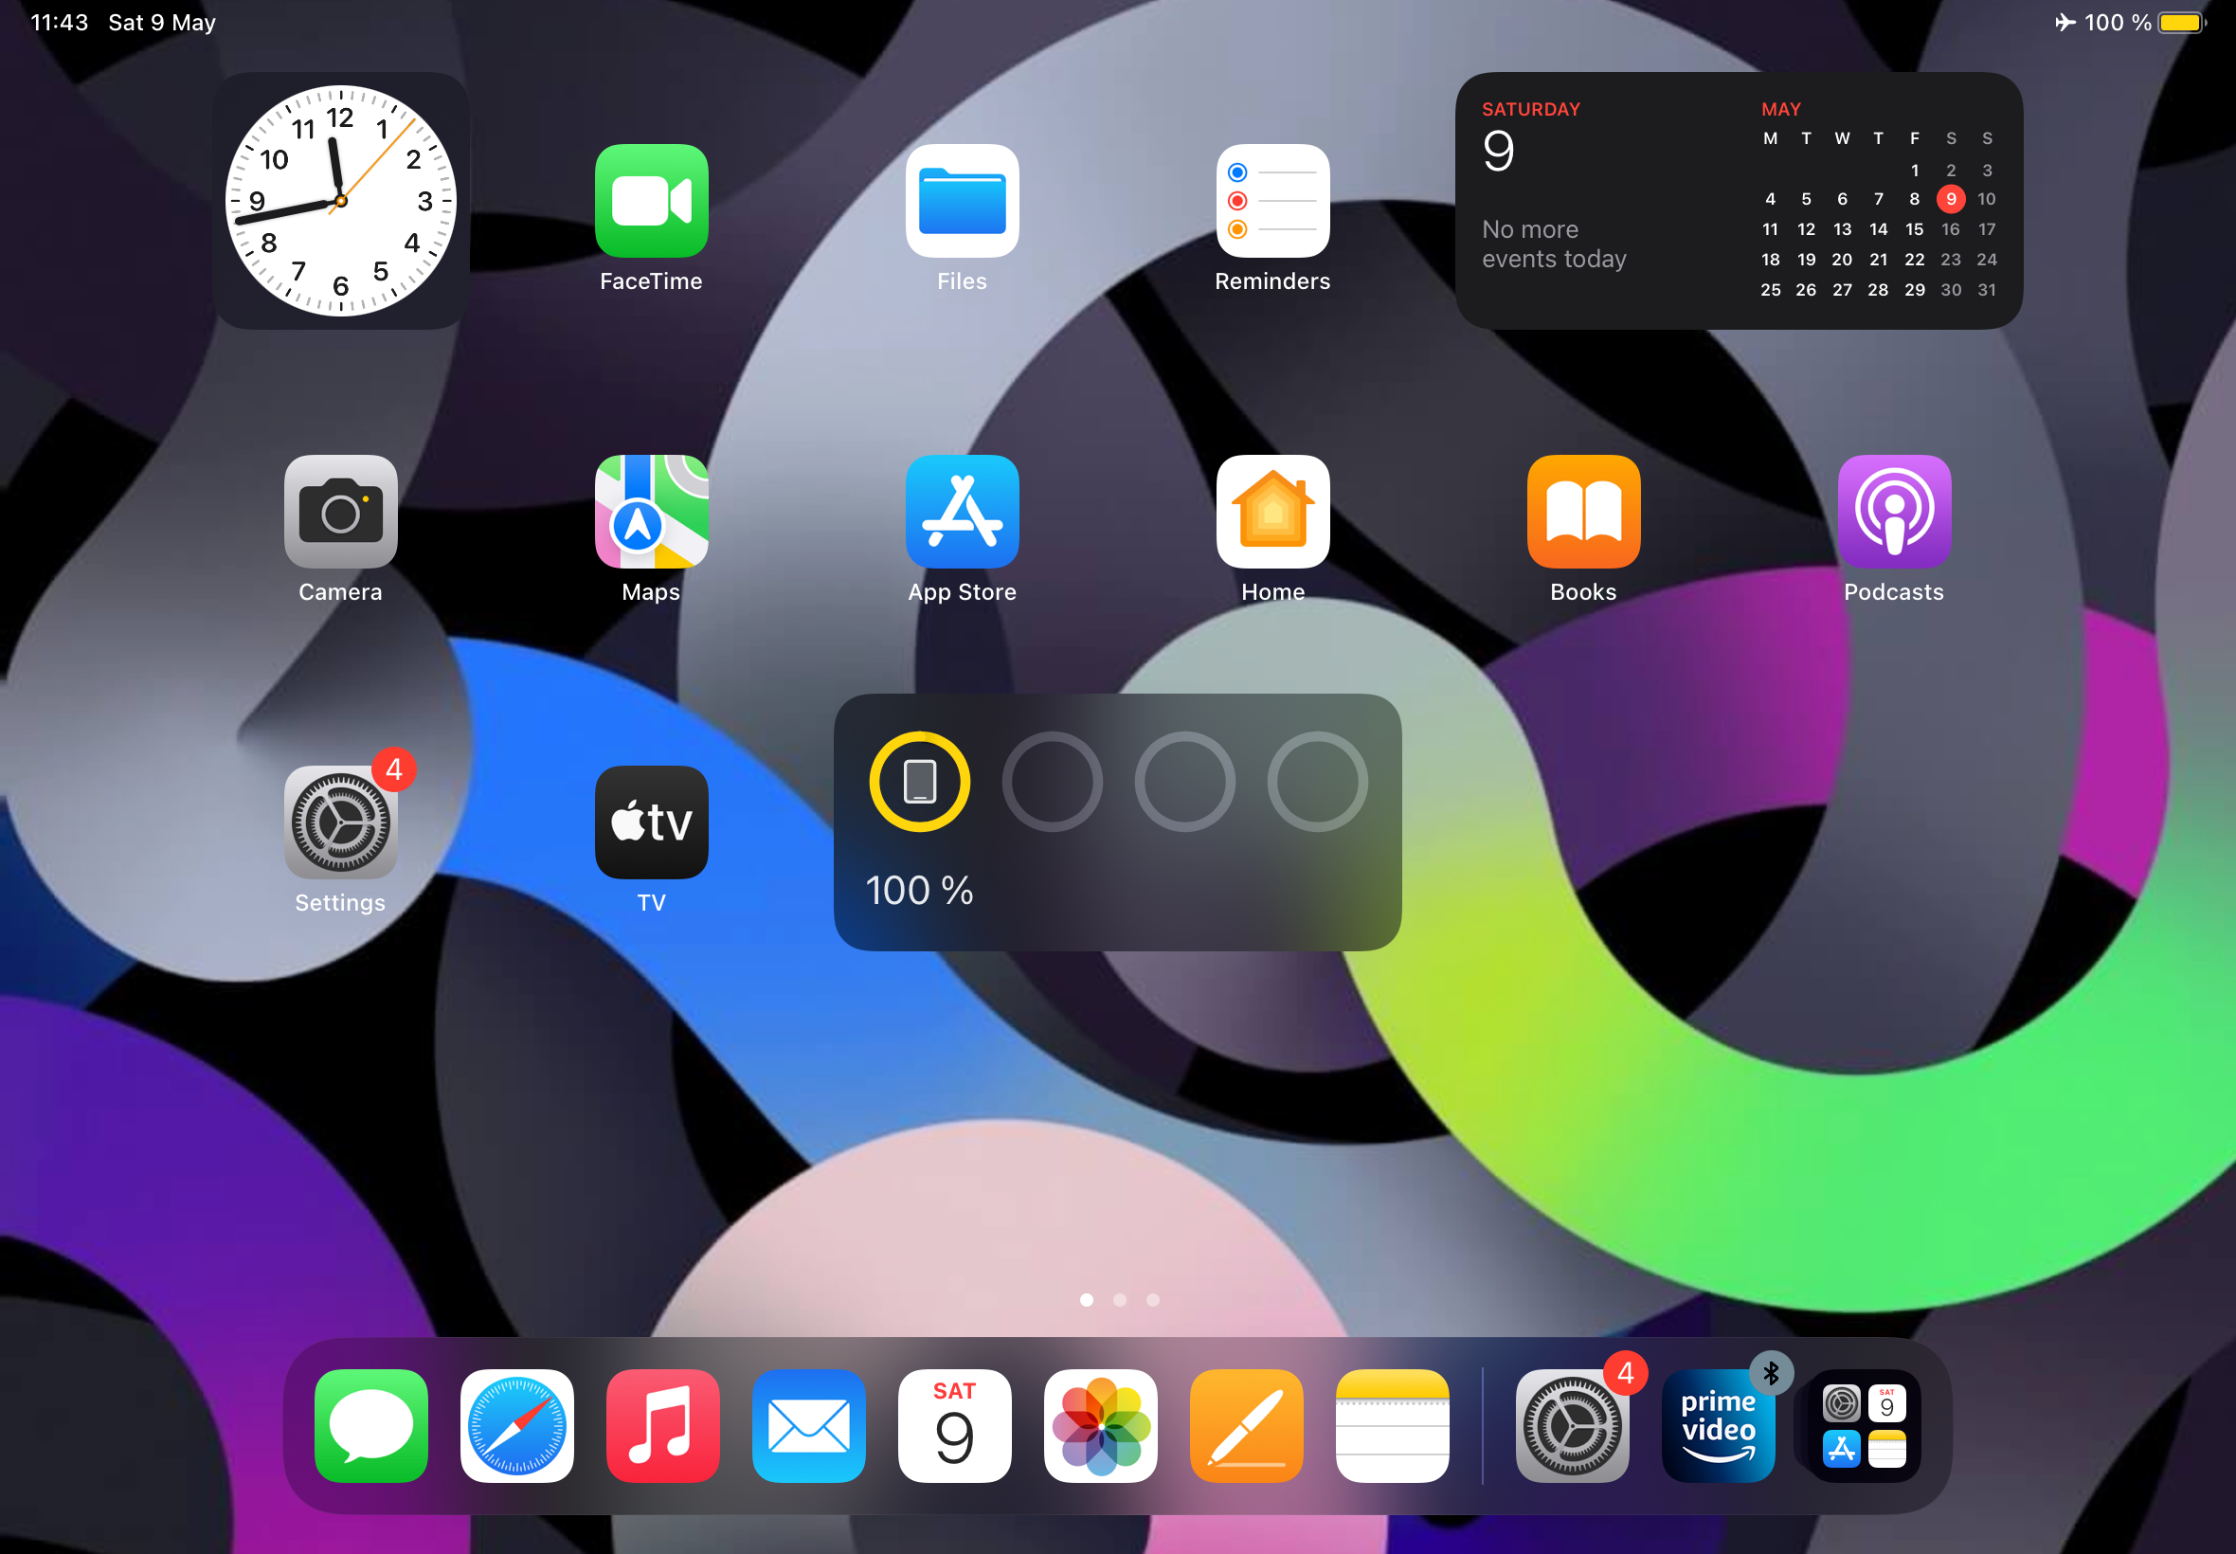Open the Notes app in the dock
2236x1554 pixels.
pos(1393,1425)
